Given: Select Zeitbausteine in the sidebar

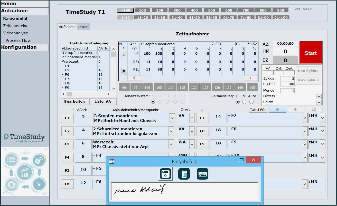Looking at the screenshot, I should coord(16,26).
